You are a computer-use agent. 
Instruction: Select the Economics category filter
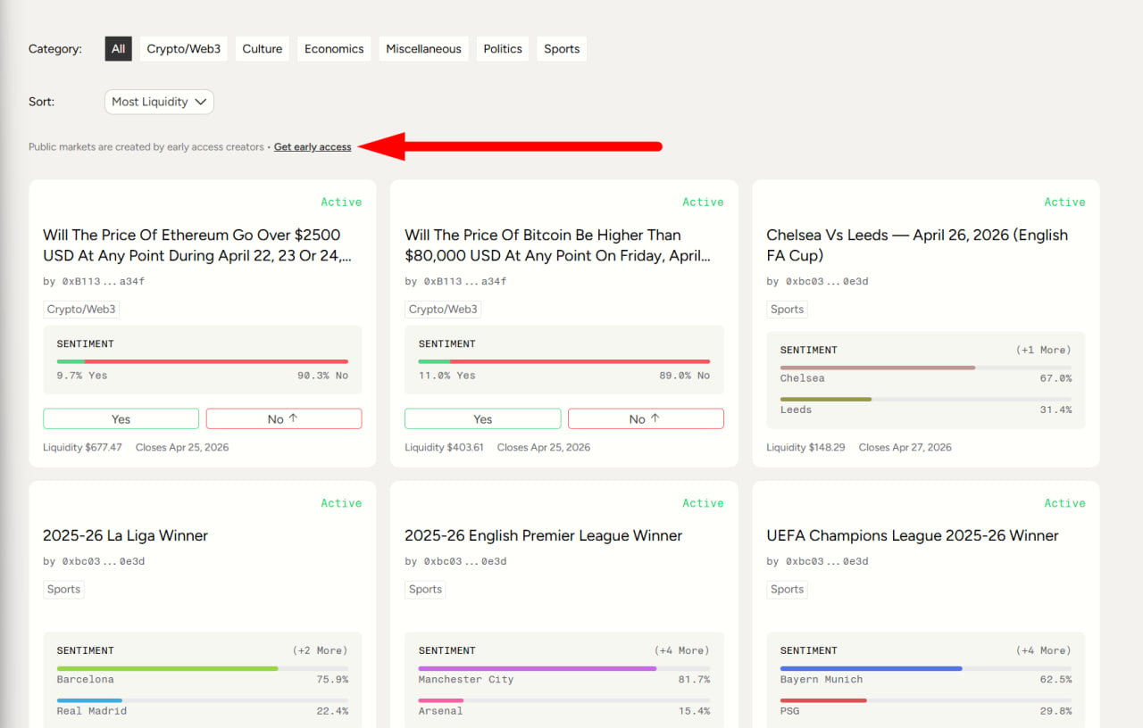click(334, 49)
